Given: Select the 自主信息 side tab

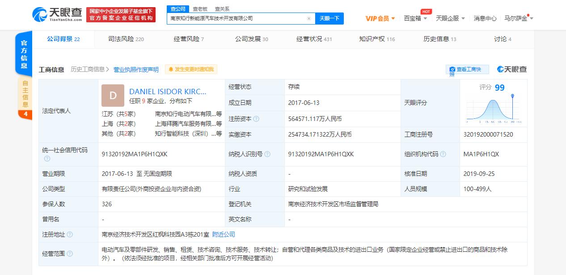Looking at the screenshot, I should [25, 94].
